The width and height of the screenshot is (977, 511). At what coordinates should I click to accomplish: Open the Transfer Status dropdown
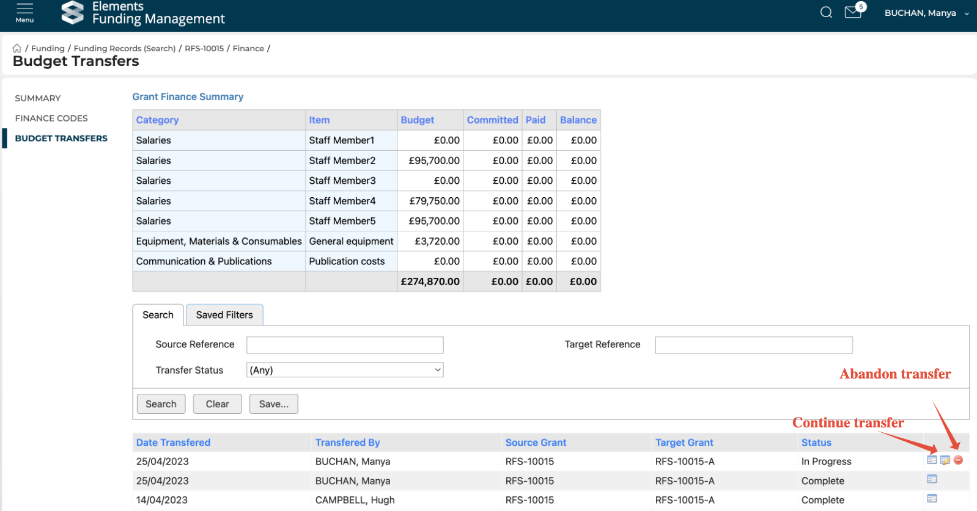coord(345,370)
